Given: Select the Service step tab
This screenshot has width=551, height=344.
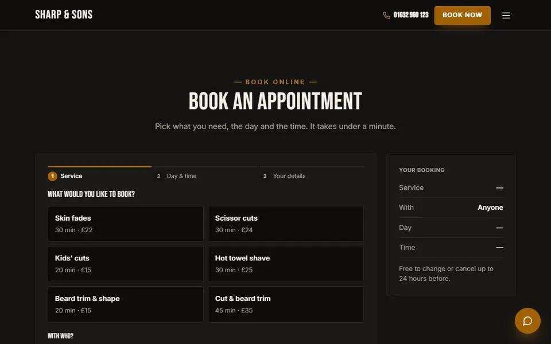Looking at the screenshot, I should 99,173.
